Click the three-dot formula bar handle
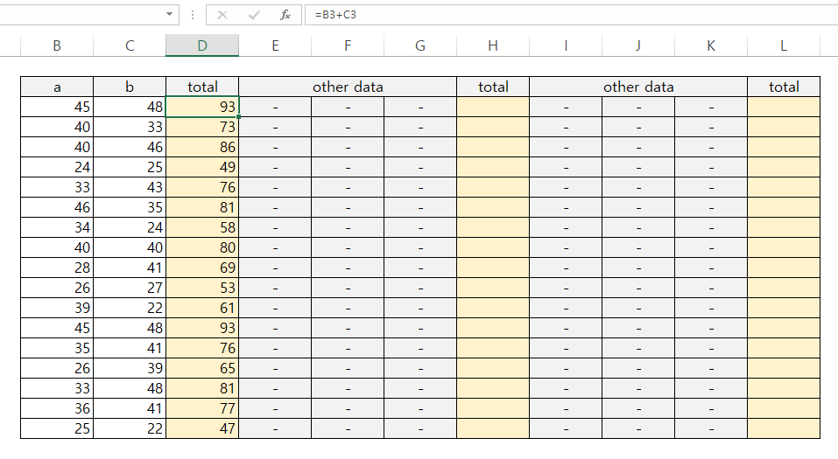This screenshot has height=459, width=838. pyautogui.click(x=193, y=15)
